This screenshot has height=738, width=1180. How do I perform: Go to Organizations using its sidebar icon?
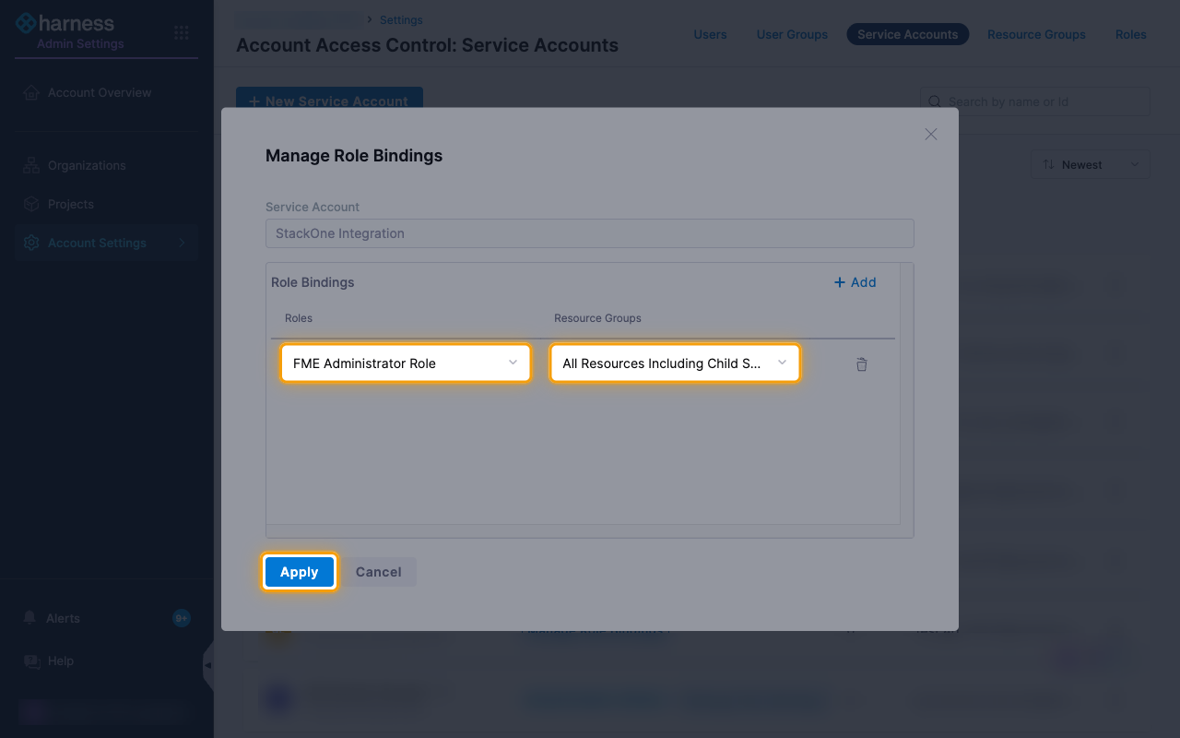point(31,166)
